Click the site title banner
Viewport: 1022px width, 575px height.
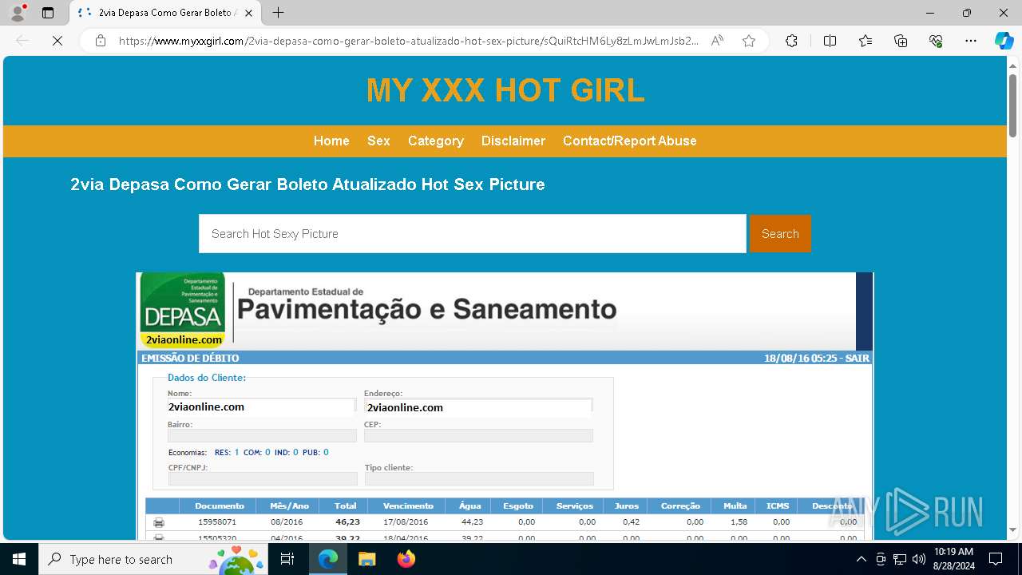pos(505,90)
